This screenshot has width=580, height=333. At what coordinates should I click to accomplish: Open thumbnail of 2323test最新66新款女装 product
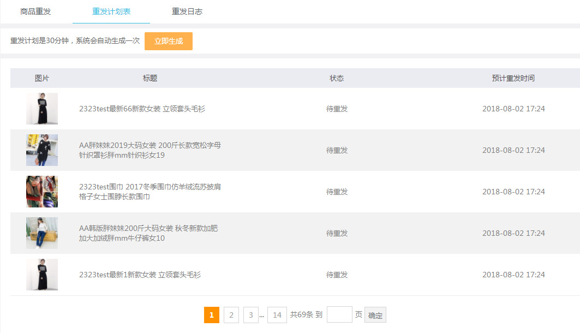[x=42, y=109]
